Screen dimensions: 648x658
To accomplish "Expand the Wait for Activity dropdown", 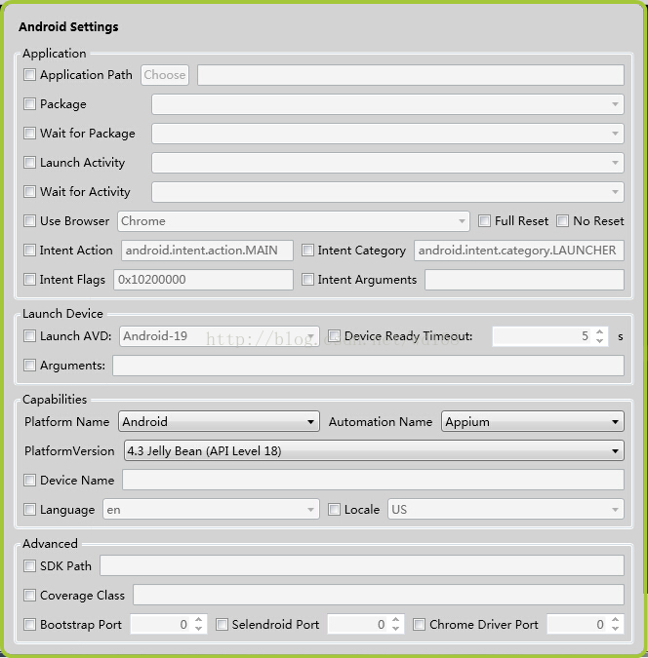I will click(x=387, y=192).
